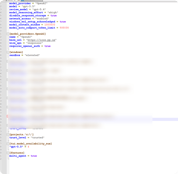Click the [features] section header
Image resolution: width=178 pixels, height=174 pixels.
point(17,153)
